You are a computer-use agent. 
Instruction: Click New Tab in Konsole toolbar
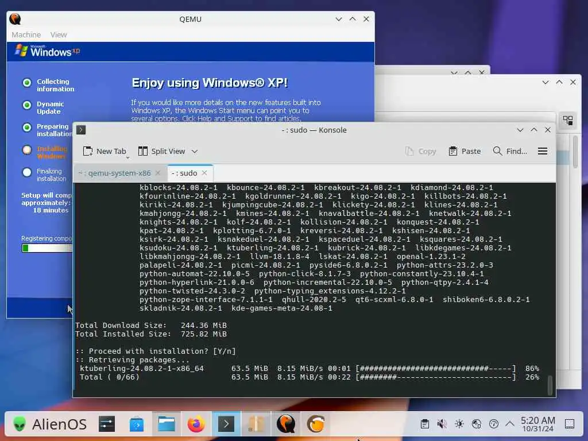click(105, 151)
